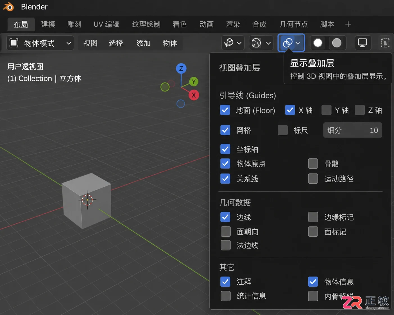The image size is (394, 315).
Task: Open the 渲染 workspace tab
Action: pyautogui.click(x=233, y=24)
